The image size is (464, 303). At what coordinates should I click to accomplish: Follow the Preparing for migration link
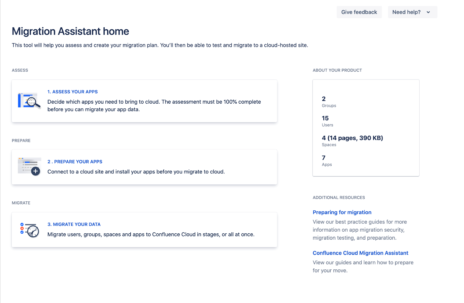tap(342, 212)
